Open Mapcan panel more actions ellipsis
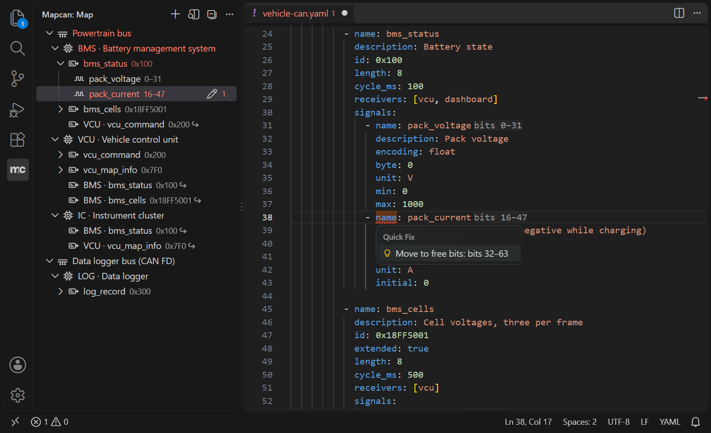The height and width of the screenshot is (433, 711). (x=229, y=14)
